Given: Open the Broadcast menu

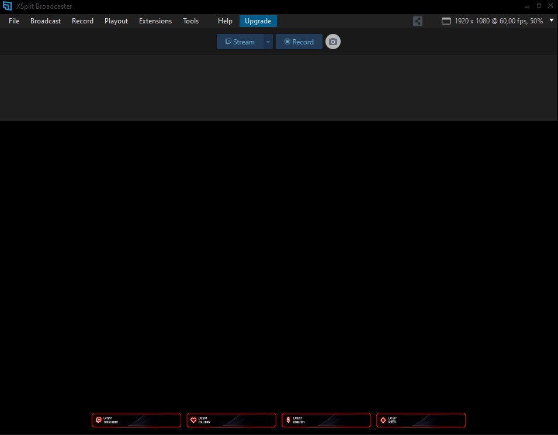Looking at the screenshot, I should pos(46,21).
